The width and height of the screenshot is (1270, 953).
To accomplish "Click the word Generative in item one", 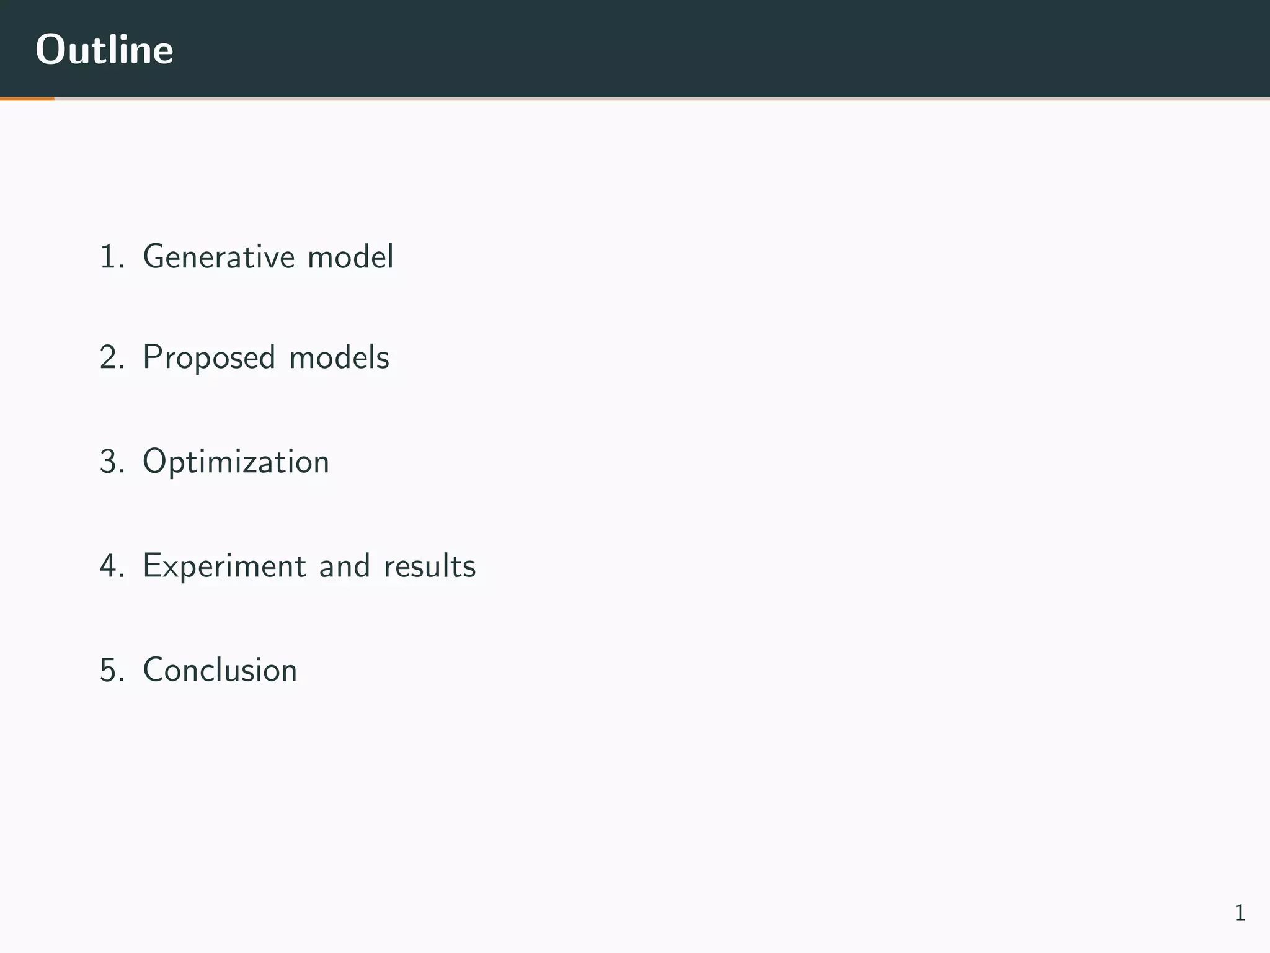I will pos(219,256).
